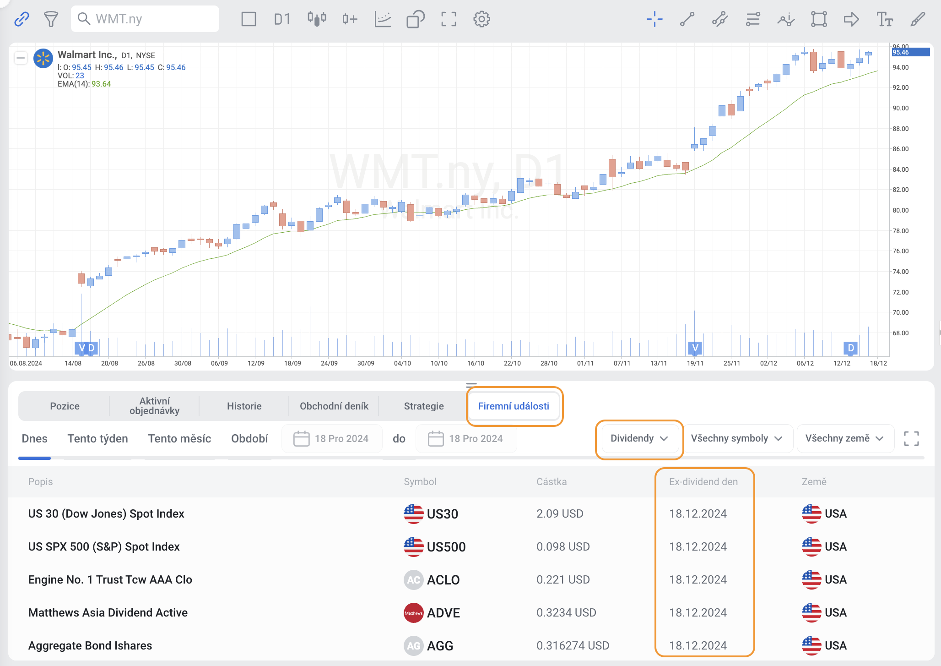Open the Všechny země dropdown
The width and height of the screenshot is (941, 666).
(844, 438)
